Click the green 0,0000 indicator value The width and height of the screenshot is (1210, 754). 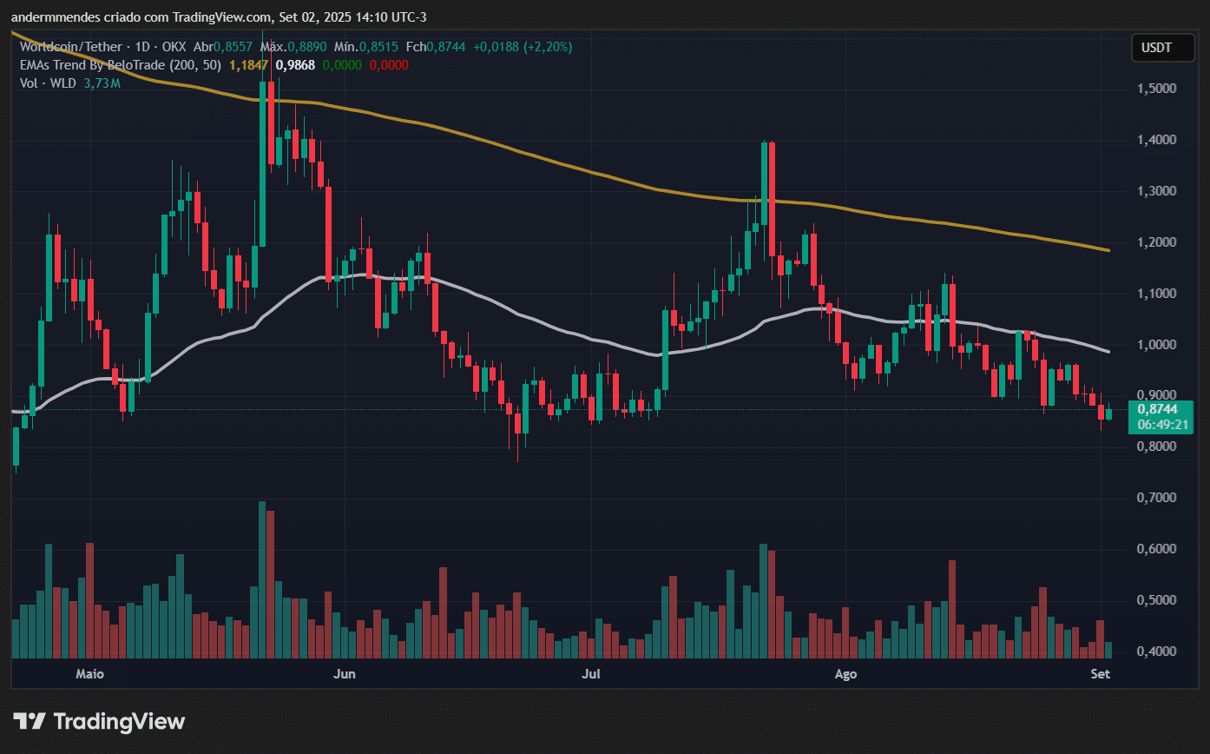click(342, 65)
